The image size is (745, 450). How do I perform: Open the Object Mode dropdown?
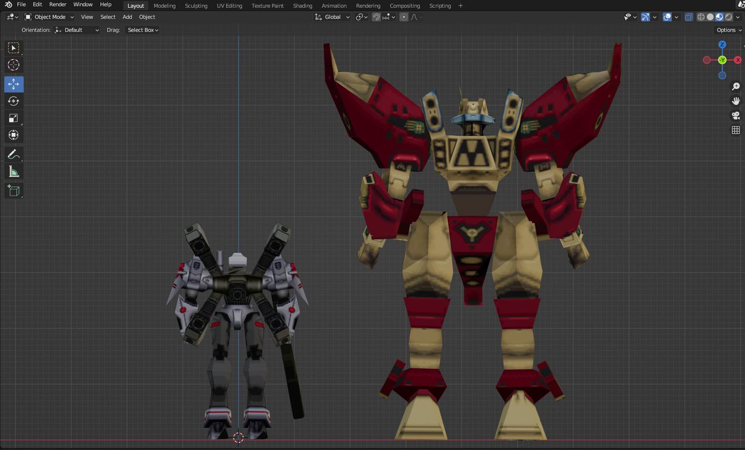(x=49, y=17)
